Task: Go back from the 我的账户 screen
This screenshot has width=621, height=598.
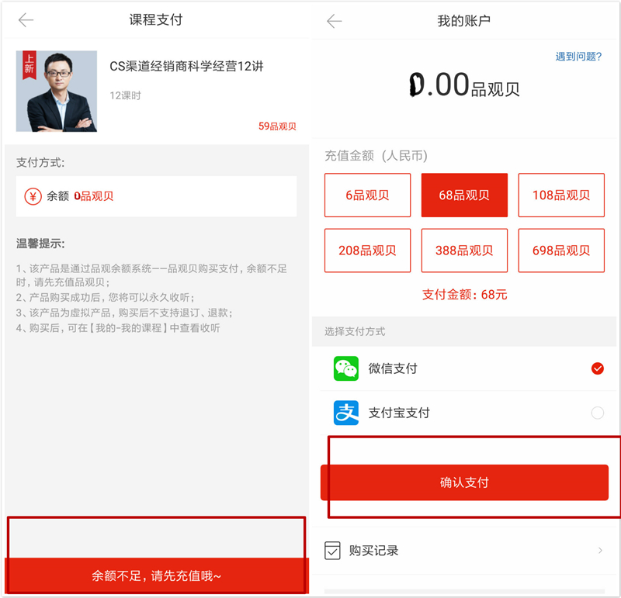Action: tap(334, 21)
